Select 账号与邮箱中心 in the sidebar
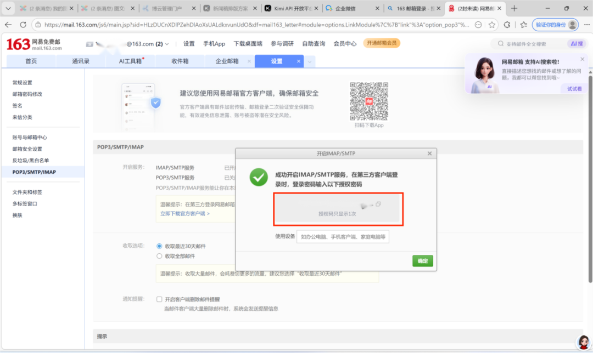593x353 pixels. 30,138
